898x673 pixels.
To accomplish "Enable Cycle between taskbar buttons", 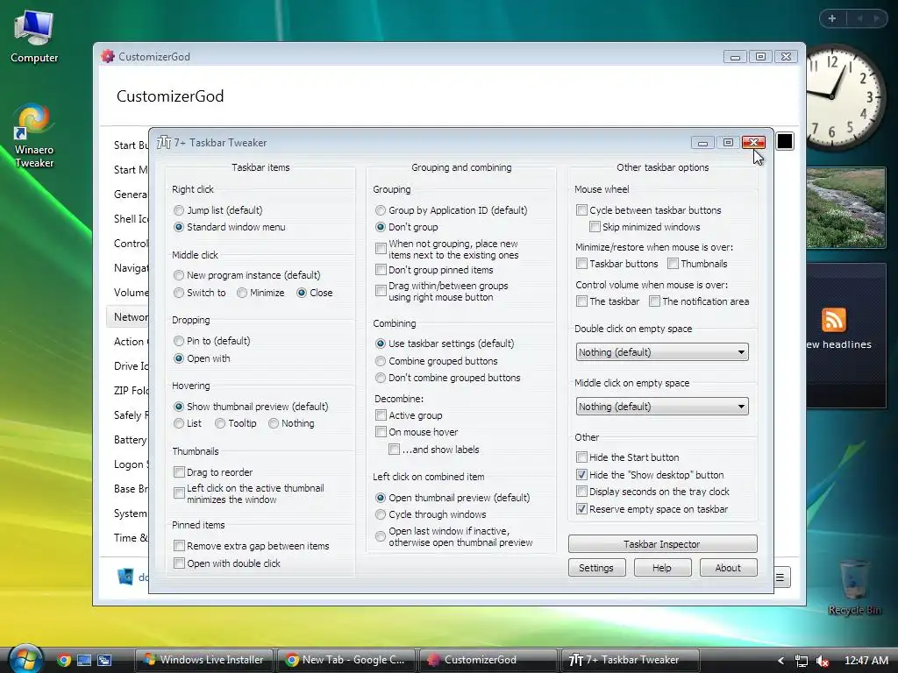I will click(x=649, y=210).
